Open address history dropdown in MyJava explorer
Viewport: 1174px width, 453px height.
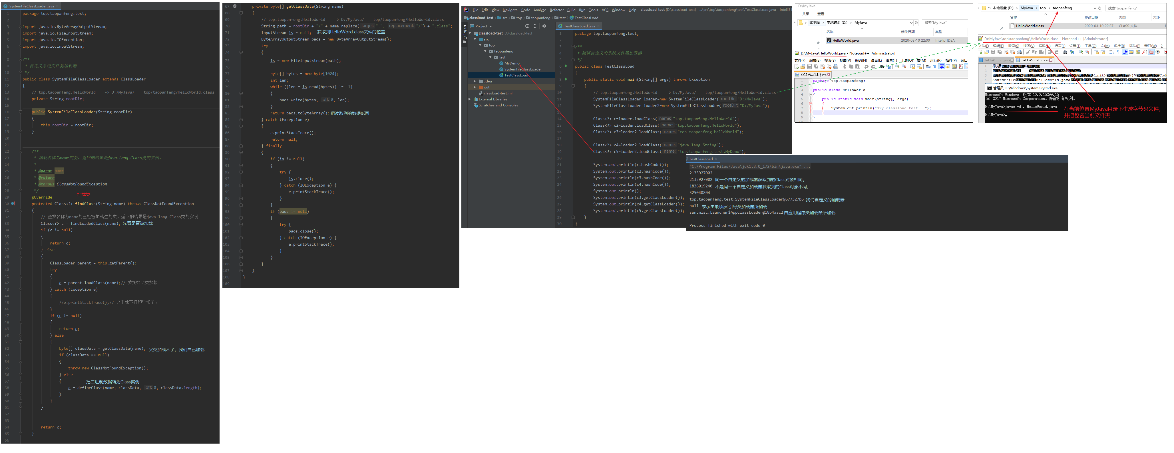[x=911, y=22]
